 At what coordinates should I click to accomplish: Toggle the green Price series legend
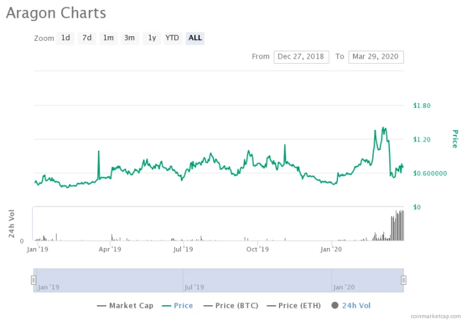point(177,305)
